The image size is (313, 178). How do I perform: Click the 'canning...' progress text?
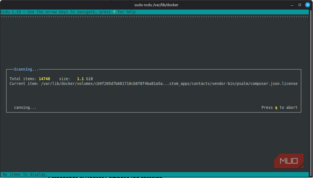pyautogui.click(x=25, y=107)
